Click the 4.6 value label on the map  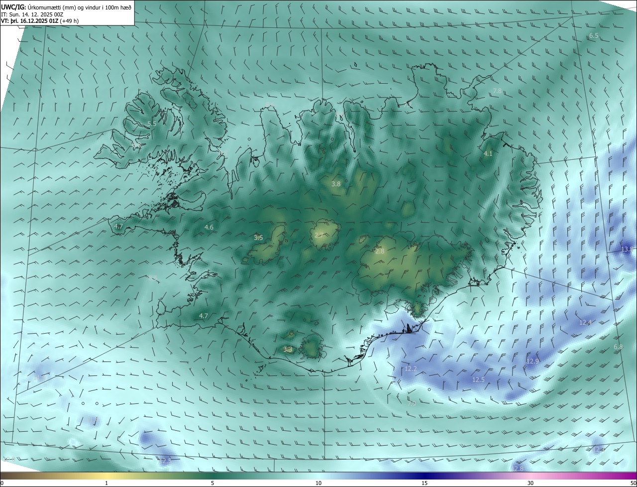tap(209, 228)
